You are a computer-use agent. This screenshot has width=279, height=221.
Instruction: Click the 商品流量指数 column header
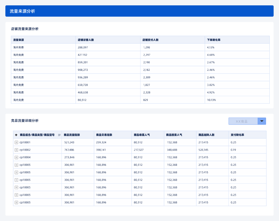point(72,135)
